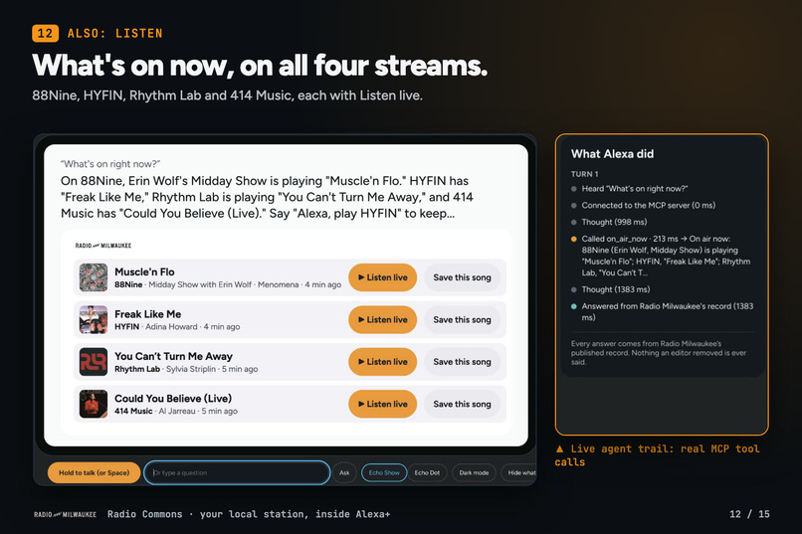Click the Heard "What's on right now?" entry
The height and width of the screenshot is (534, 802).
coord(635,189)
